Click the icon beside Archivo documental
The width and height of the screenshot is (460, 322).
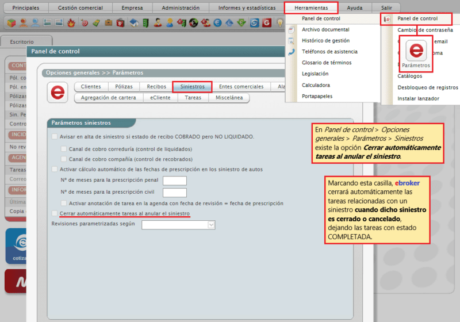[292, 30]
